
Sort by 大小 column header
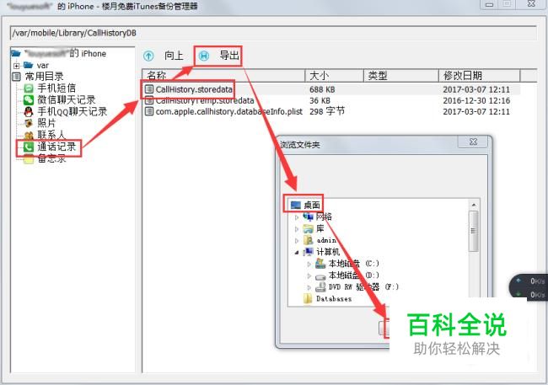coord(334,76)
